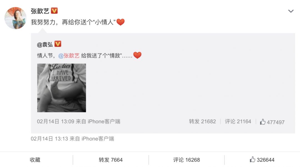Screen dimensions: 300x167
Task: Click the red heart emoji in 张歆艺's post
Action: tap(121, 22)
